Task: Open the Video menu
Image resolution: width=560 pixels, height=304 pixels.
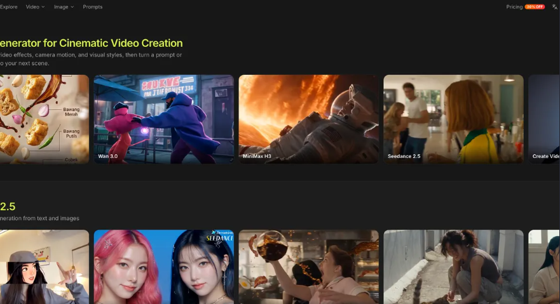Action: coord(35,7)
